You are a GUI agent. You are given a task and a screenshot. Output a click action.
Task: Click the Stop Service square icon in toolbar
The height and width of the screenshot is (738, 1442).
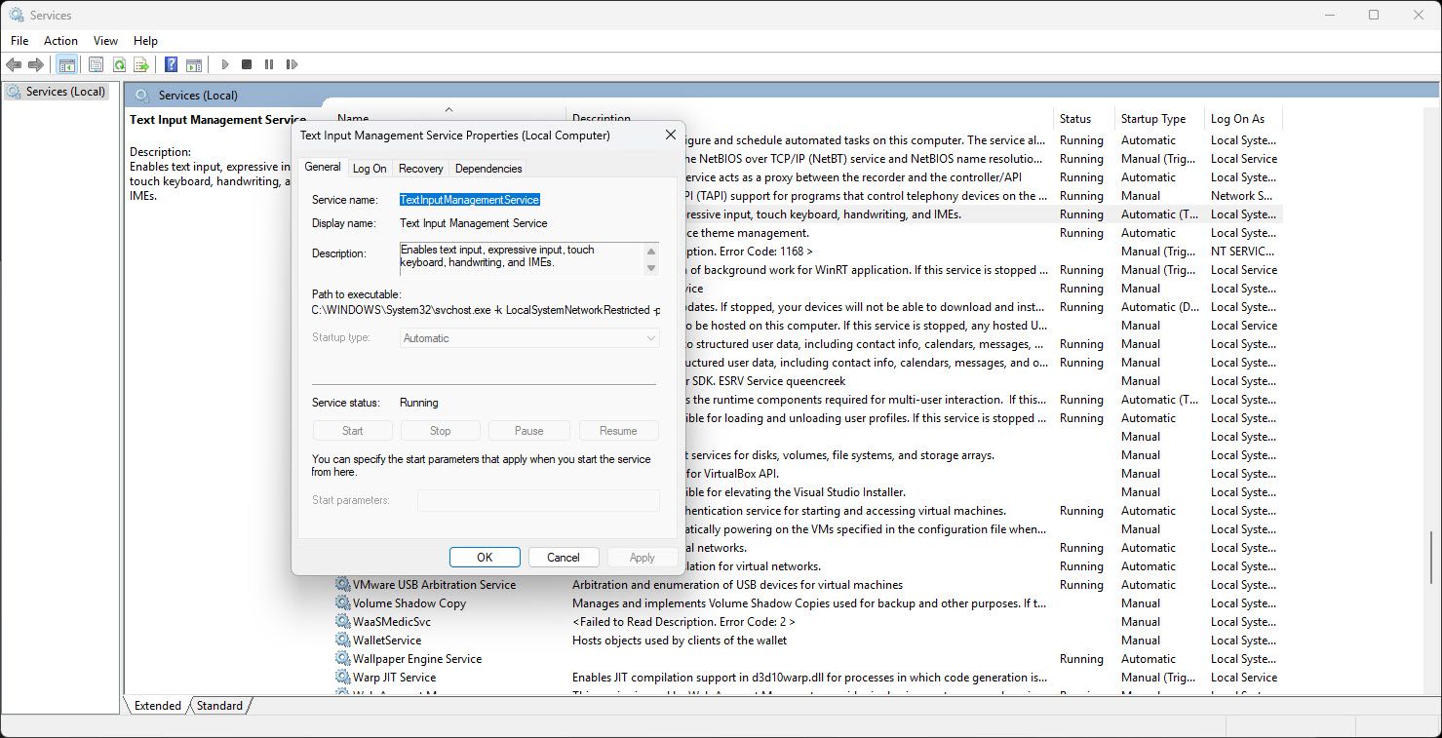coord(247,64)
